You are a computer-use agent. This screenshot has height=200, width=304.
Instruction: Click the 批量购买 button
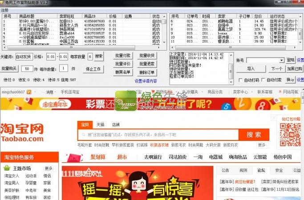coord(9,68)
